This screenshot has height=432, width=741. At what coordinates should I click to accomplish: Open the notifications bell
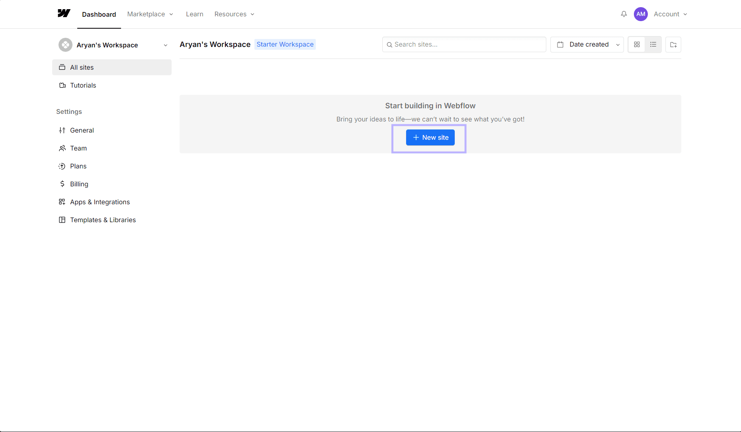click(x=624, y=14)
